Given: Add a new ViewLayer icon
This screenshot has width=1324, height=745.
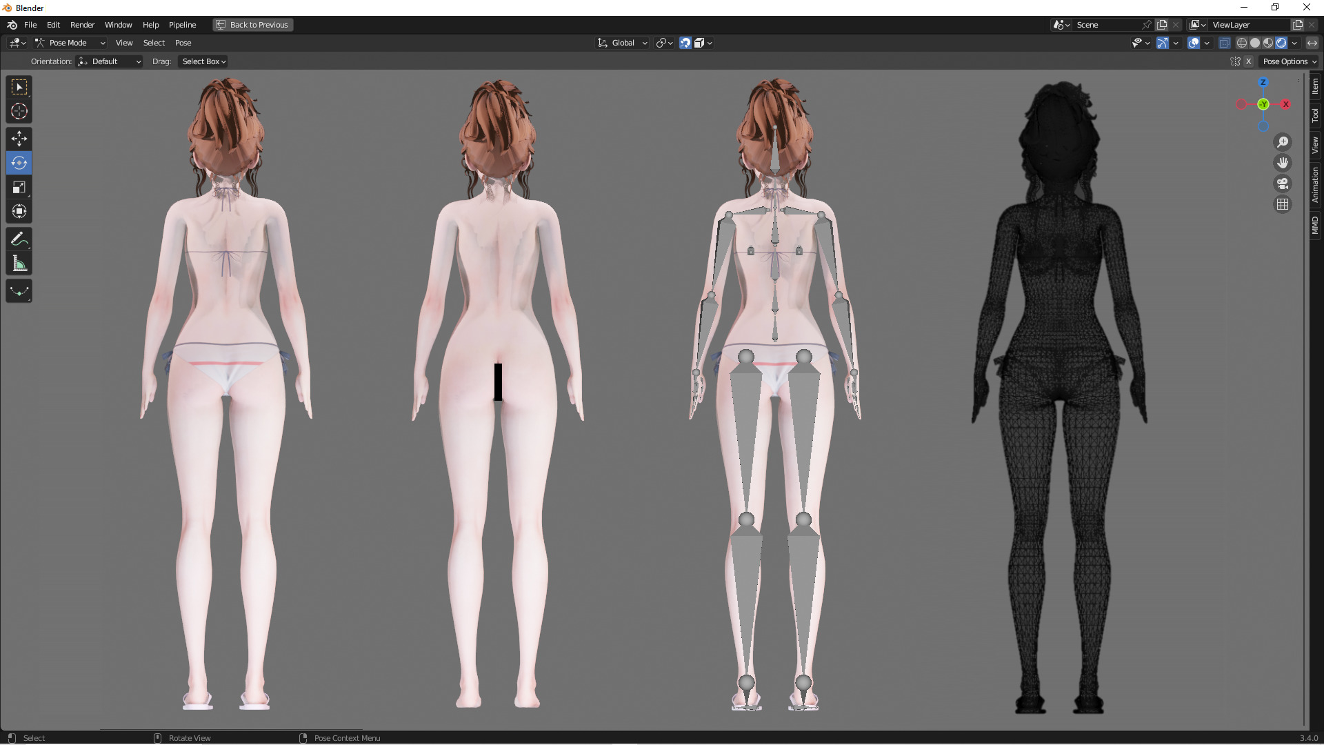Looking at the screenshot, I should 1298,25.
